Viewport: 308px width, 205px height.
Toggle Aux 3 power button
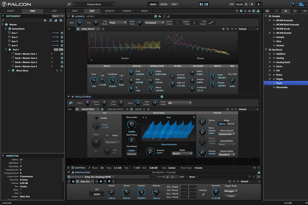click(x=62, y=41)
